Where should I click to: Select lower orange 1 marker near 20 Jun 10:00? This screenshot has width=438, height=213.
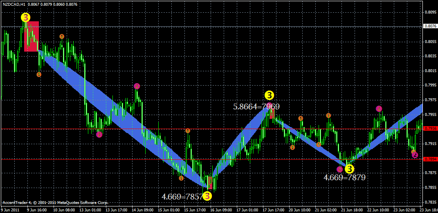click(292, 147)
